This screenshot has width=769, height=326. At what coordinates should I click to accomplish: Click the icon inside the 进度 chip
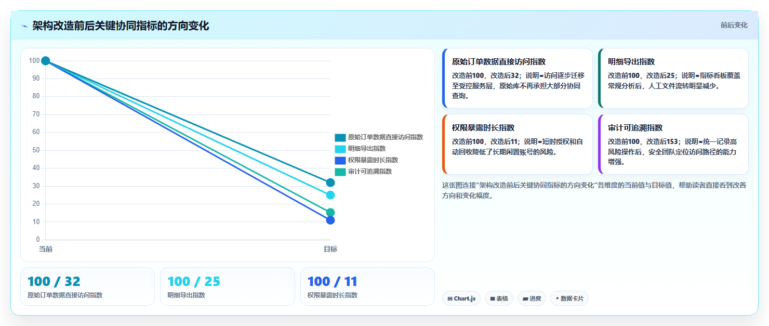(525, 299)
